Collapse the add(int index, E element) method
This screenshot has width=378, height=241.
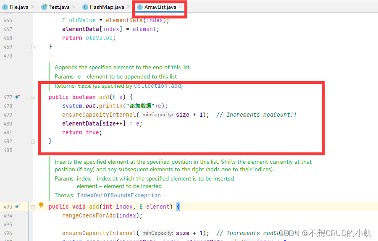33,207
